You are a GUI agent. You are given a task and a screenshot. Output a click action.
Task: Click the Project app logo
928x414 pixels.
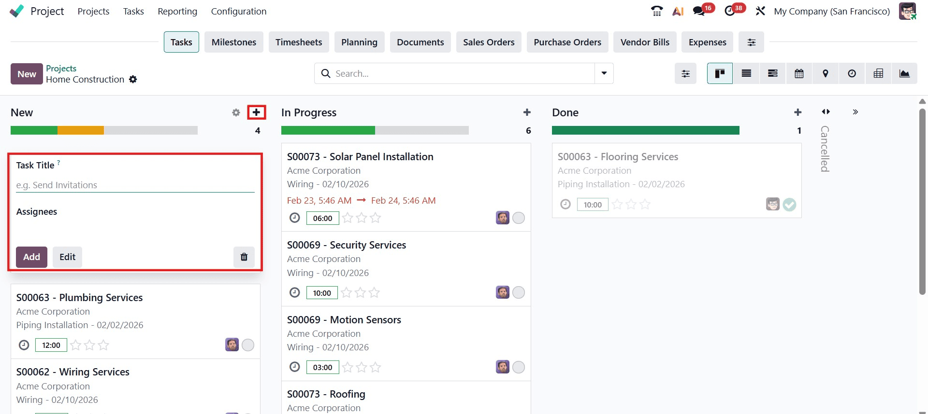16,11
